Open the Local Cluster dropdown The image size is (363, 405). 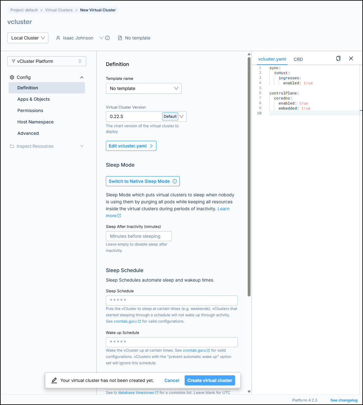(28, 38)
